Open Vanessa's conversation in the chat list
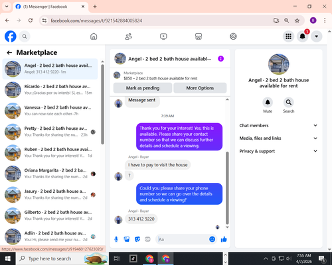The width and height of the screenshot is (332, 265). [x=50, y=111]
